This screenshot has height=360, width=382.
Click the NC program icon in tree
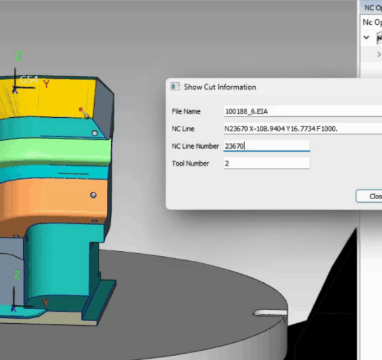coord(378,39)
